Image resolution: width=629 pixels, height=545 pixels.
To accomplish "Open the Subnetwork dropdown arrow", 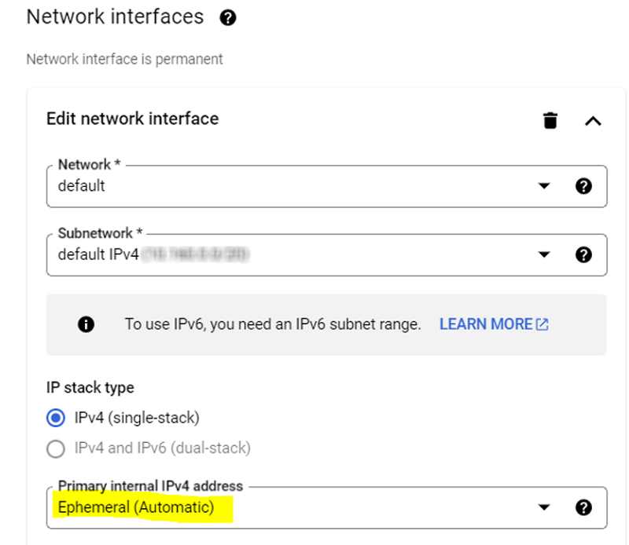I will [x=544, y=254].
